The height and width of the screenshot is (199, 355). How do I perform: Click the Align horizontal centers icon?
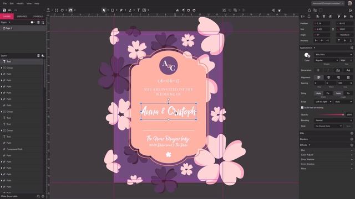(x=324, y=17)
